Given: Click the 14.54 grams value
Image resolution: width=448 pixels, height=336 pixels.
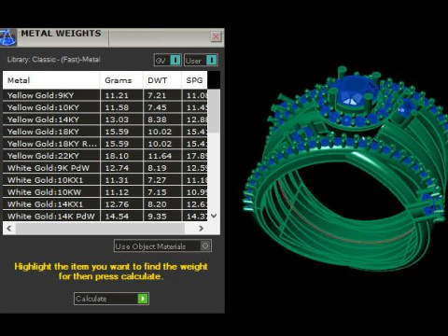Looking at the screenshot, I should (117, 217).
